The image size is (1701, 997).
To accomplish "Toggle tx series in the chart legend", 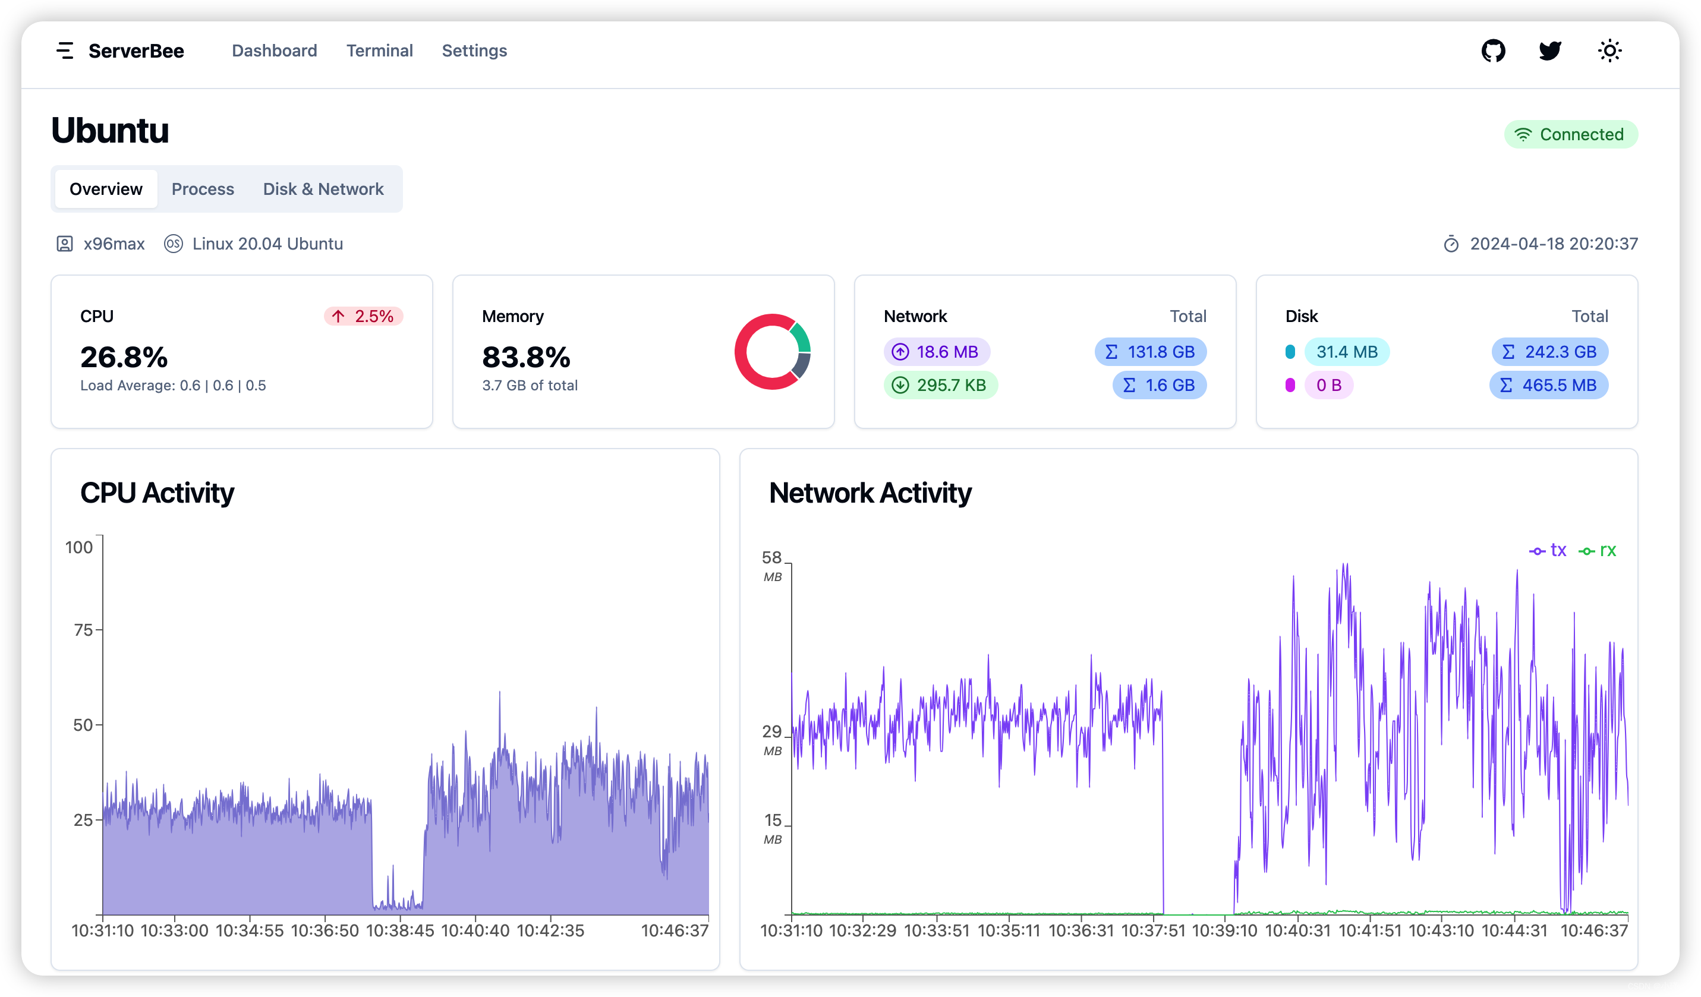I will point(1548,551).
